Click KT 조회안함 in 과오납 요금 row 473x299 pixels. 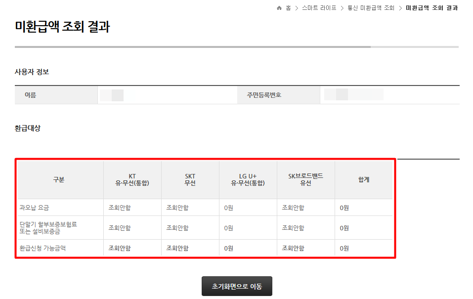pos(120,208)
